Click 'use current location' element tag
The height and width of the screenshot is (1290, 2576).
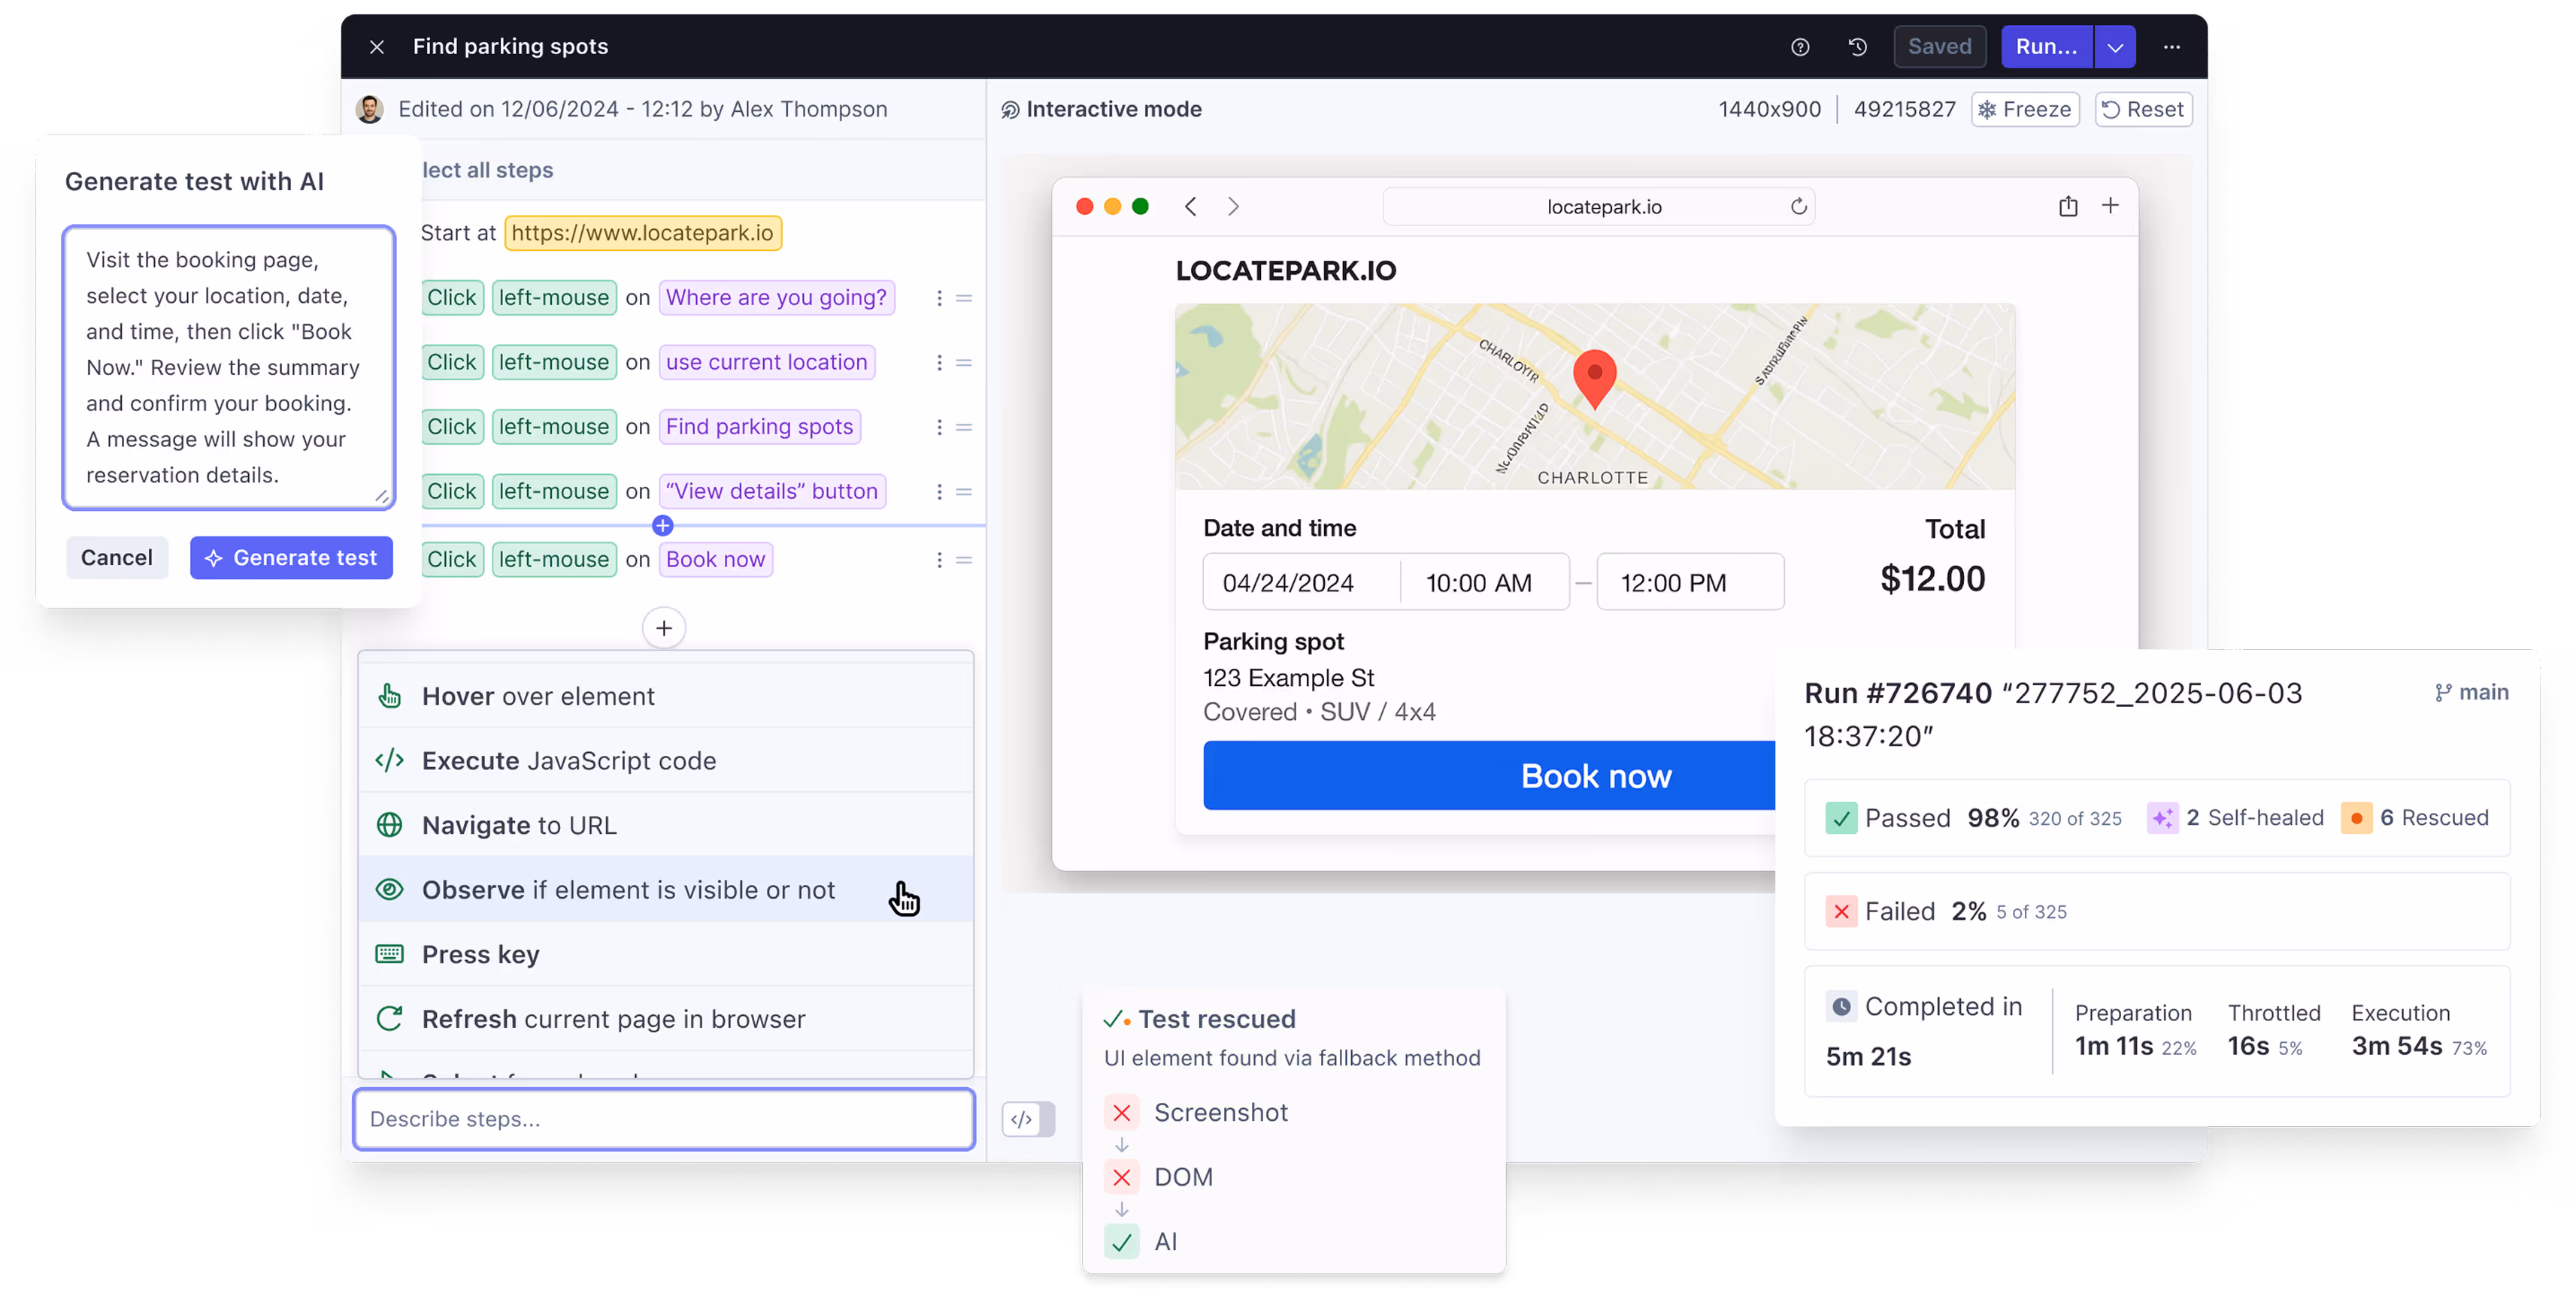766,363
